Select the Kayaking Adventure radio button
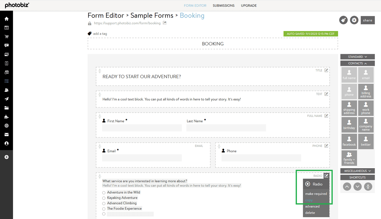Screen dimensions: 381x219 (104, 198)
